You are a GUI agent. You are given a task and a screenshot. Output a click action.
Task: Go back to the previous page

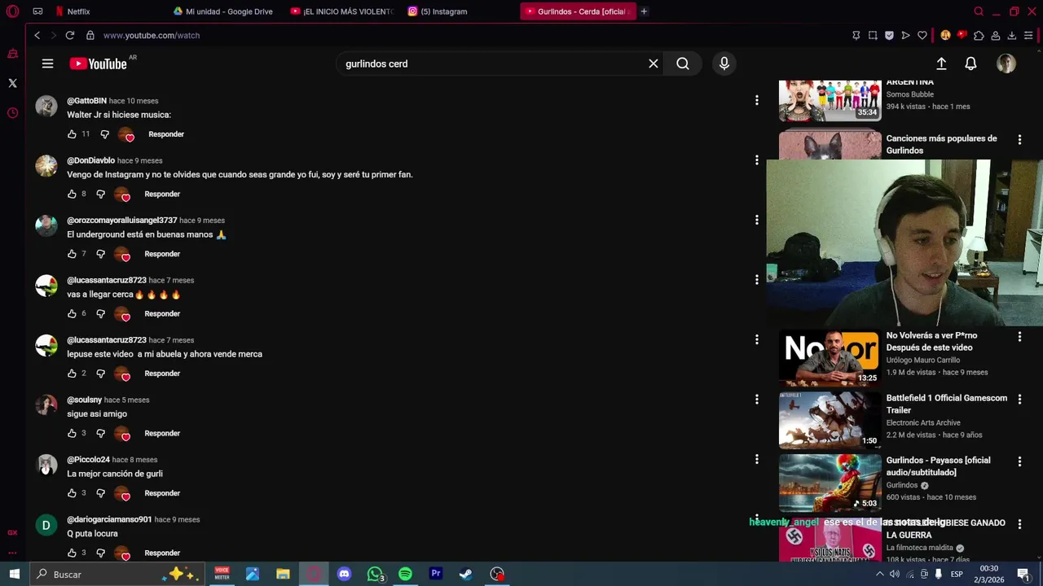37,35
